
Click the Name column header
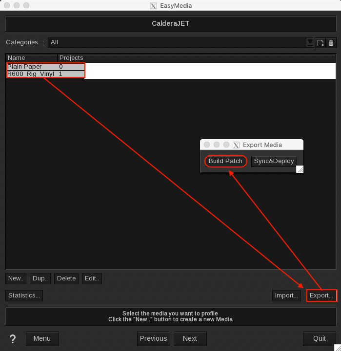point(31,58)
